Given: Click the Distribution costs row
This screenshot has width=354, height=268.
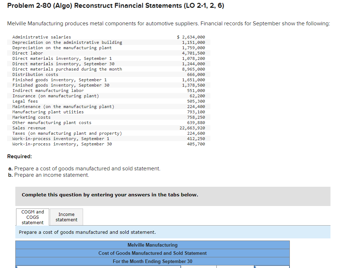Looking at the screenshot, I should tap(109, 74).
